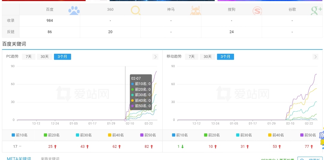This screenshot has width=324, height=160.
Task: Toggle 前30名 series in PC trend legend
Action: click(x=84, y=135)
